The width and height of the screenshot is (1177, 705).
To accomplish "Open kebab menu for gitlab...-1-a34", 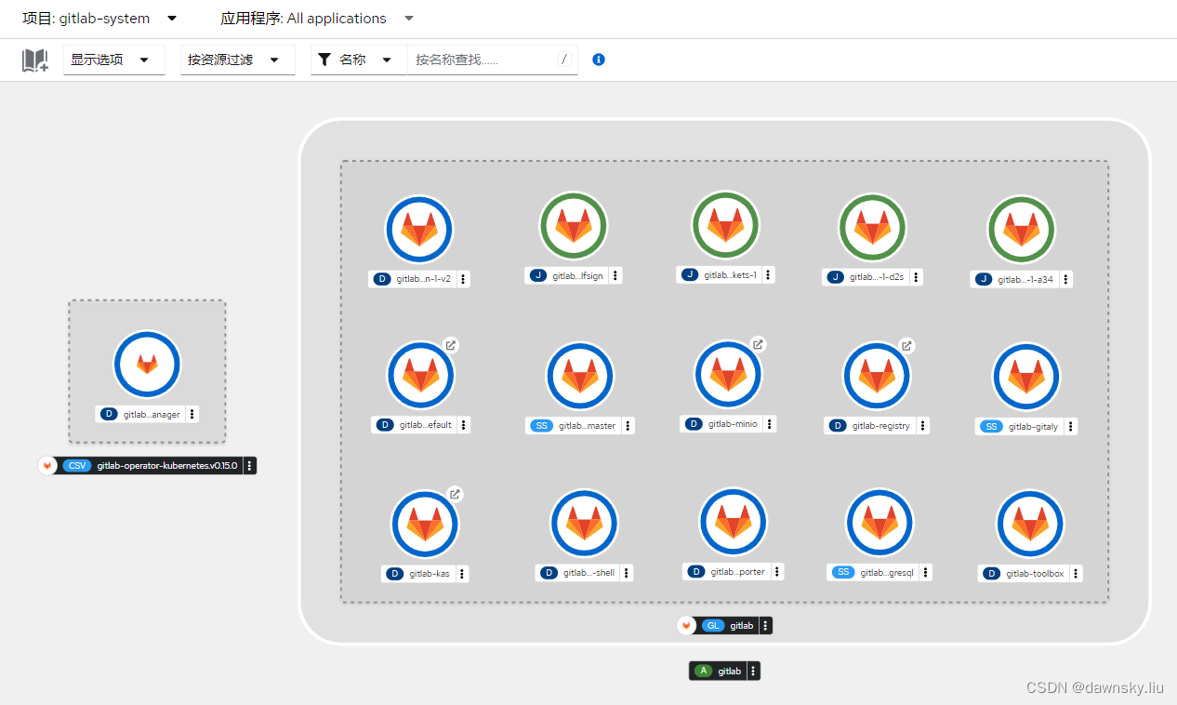I will pyautogui.click(x=1065, y=279).
